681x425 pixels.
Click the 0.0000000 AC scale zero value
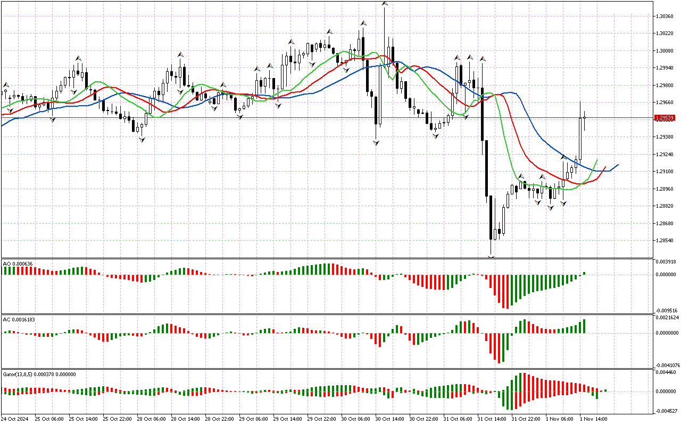[667, 333]
